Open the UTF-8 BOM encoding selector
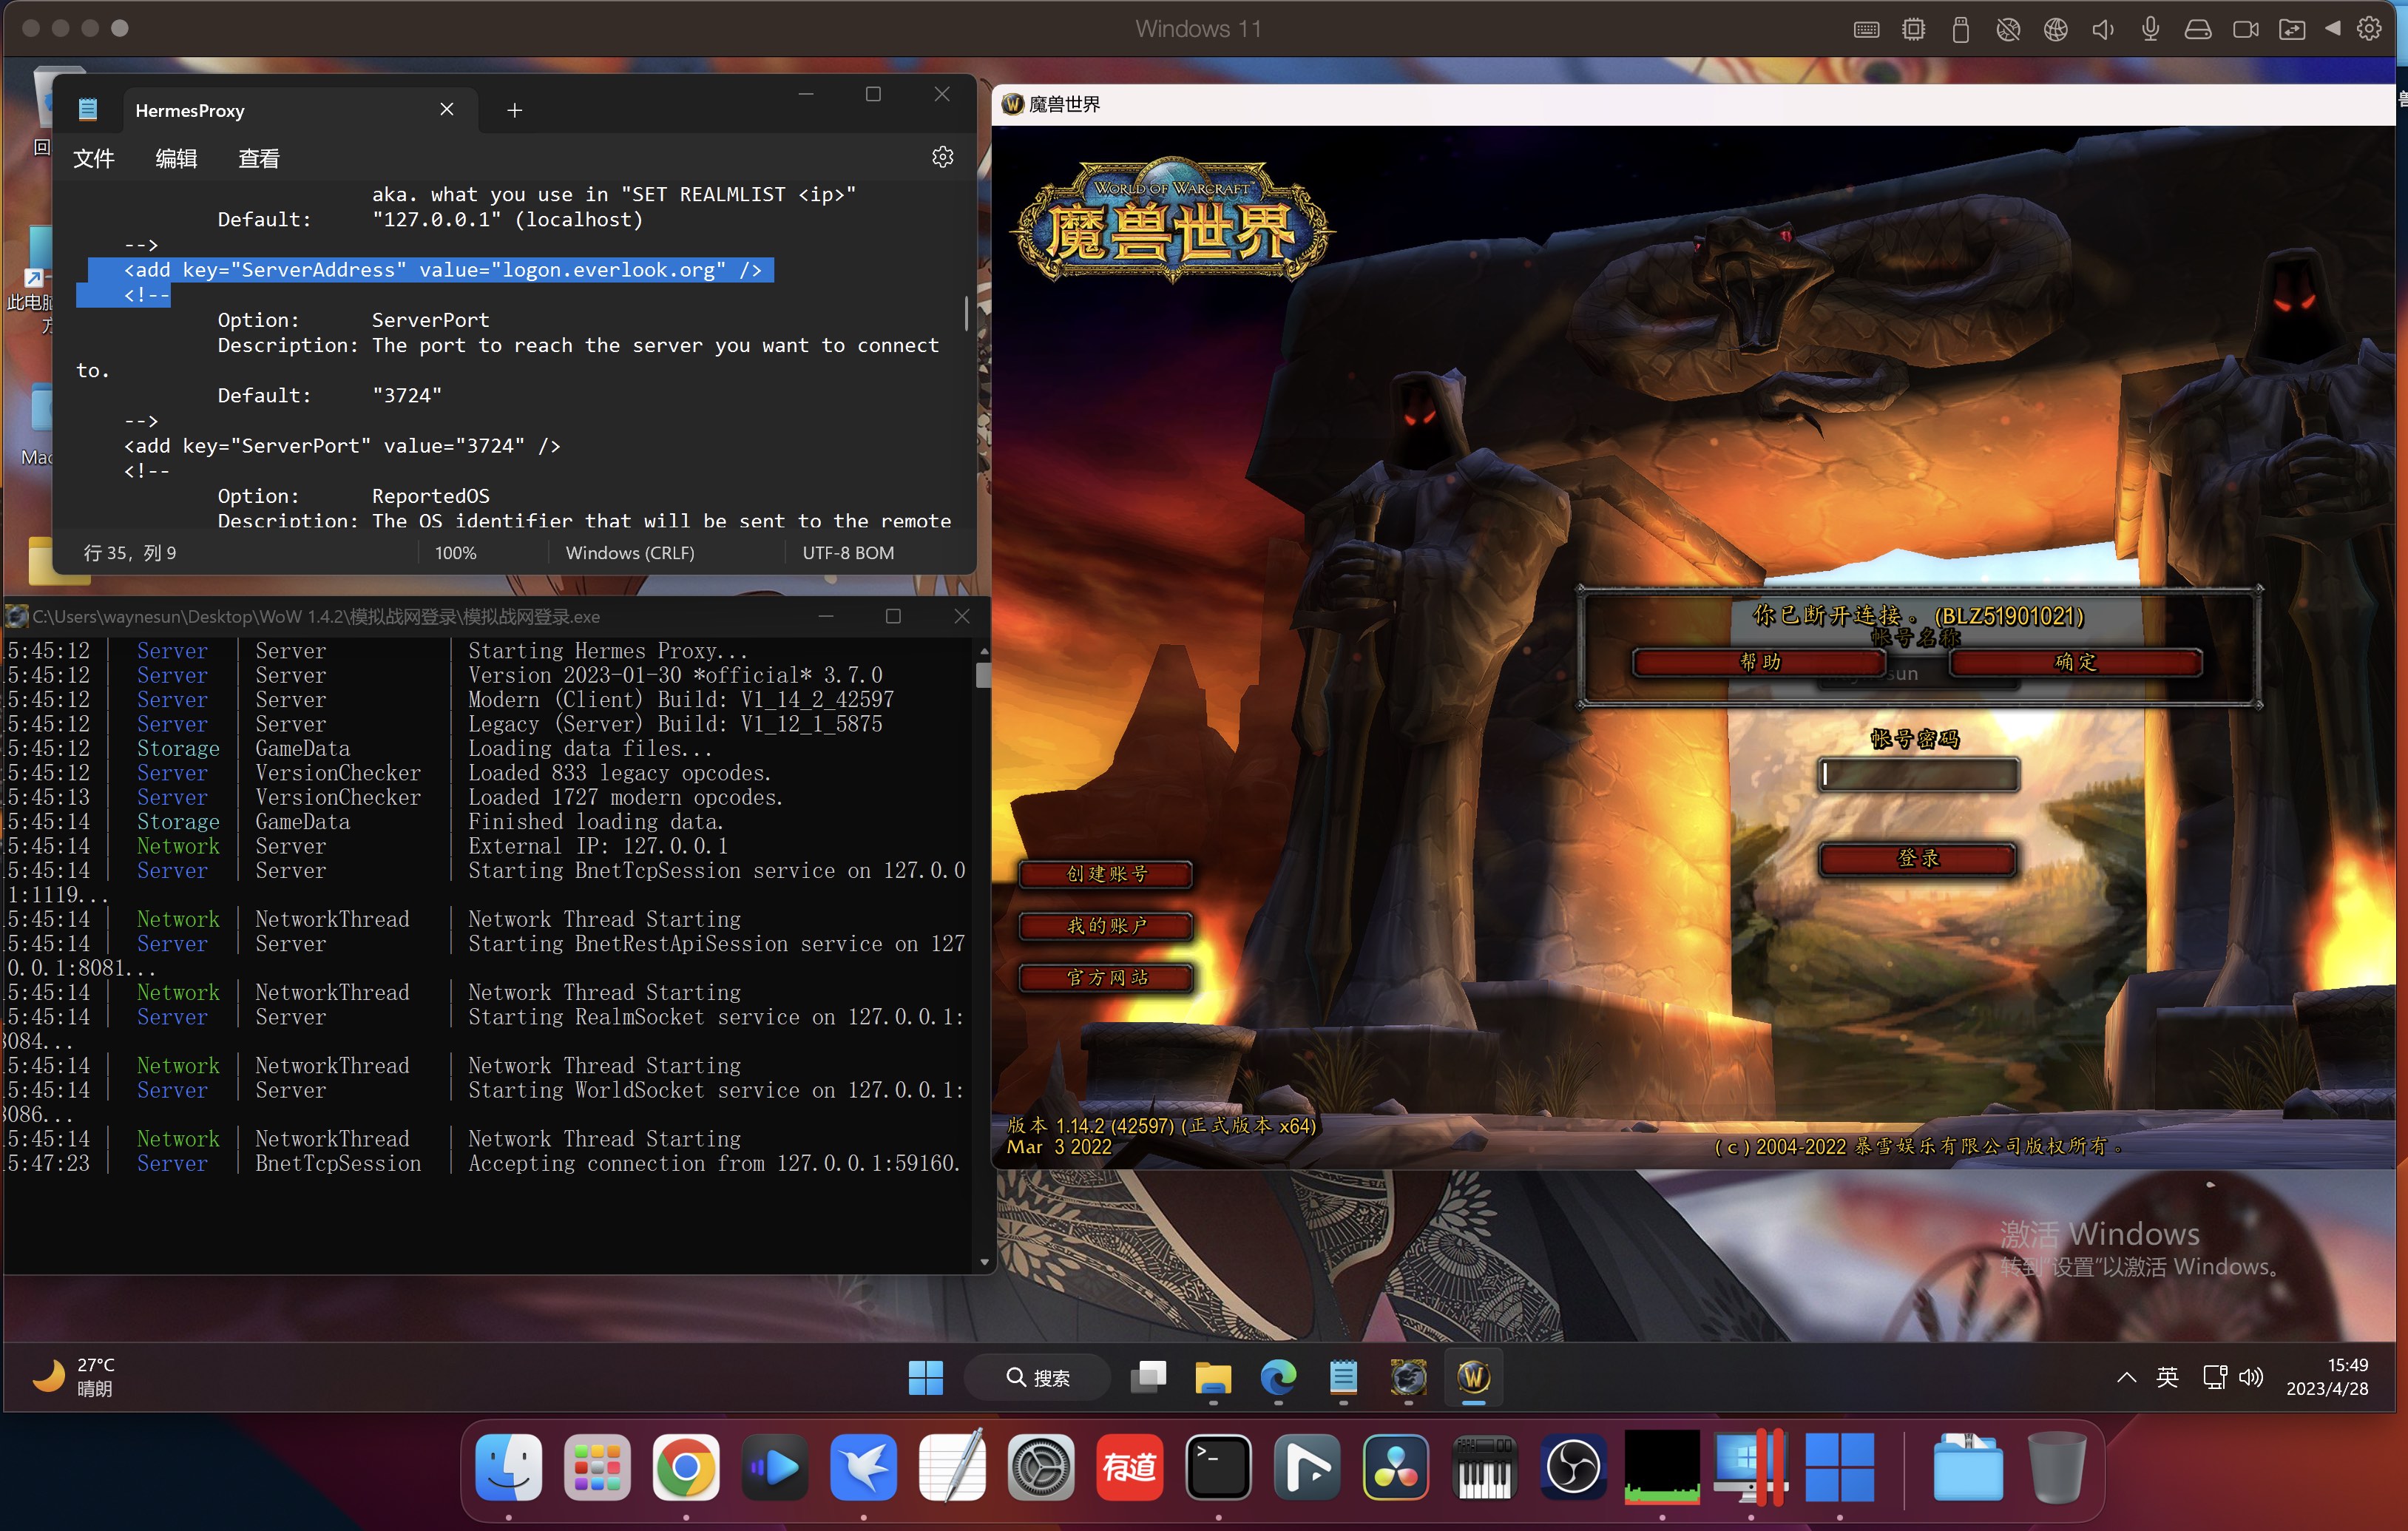2408x1531 pixels. click(847, 552)
